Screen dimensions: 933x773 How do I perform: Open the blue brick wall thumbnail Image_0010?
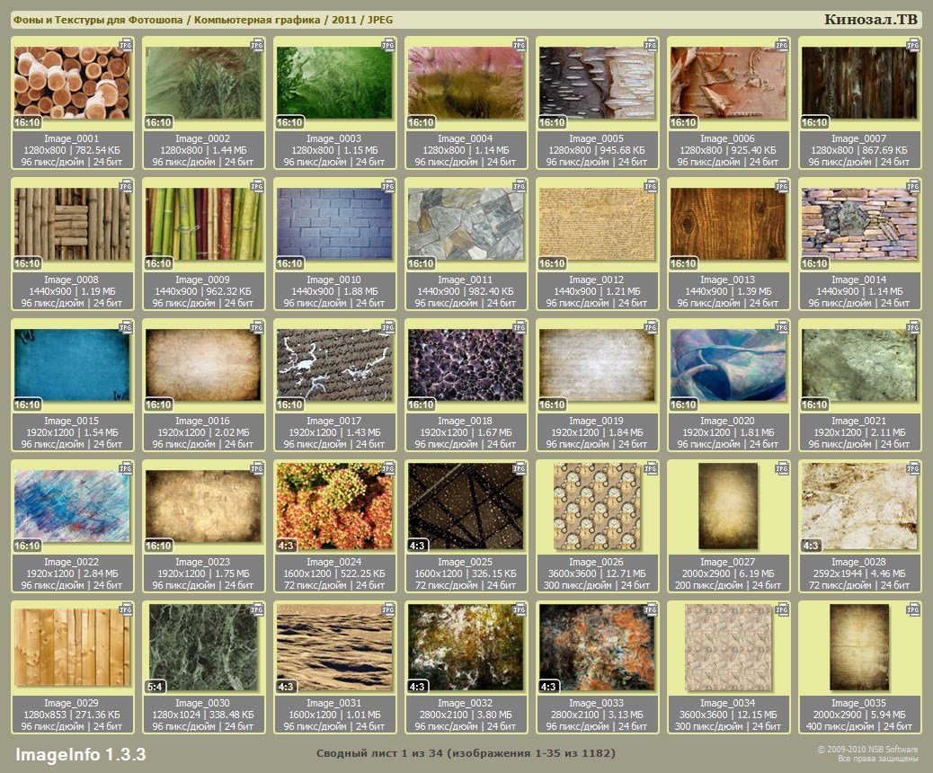tap(333, 224)
